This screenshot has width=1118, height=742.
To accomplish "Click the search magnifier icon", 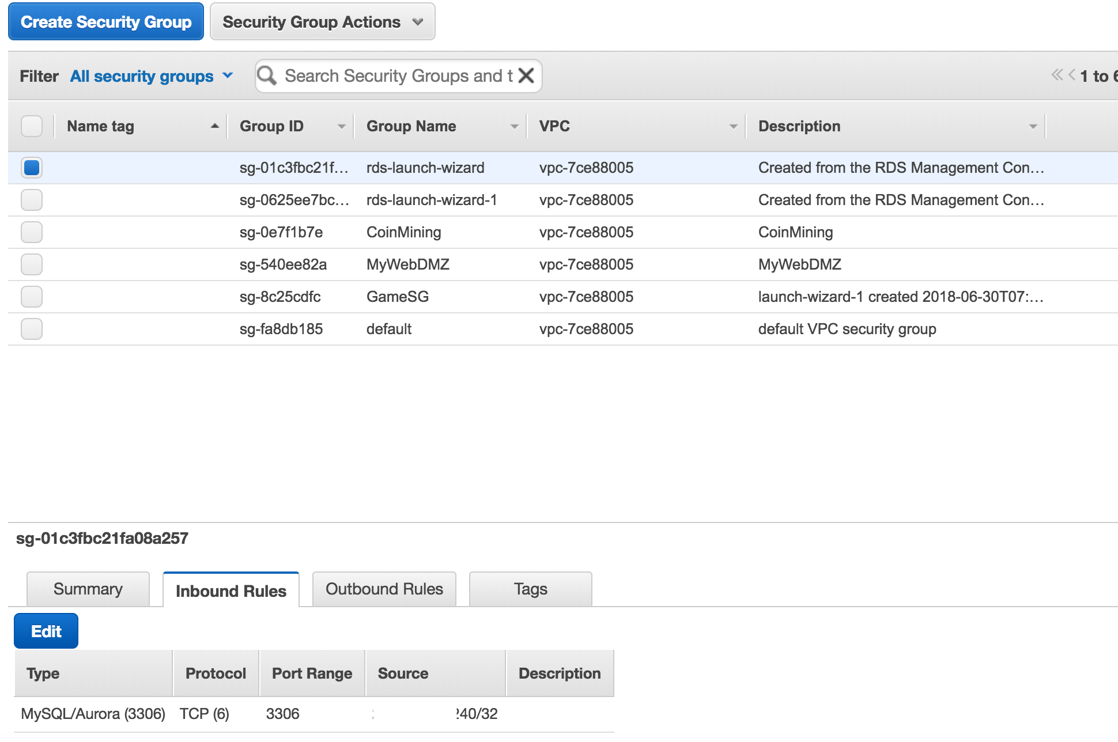I will tap(267, 75).
